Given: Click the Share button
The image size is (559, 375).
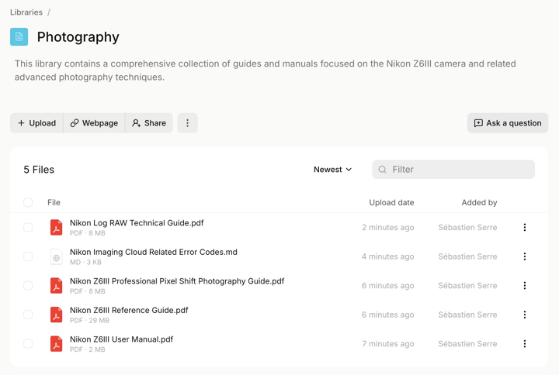Looking at the screenshot, I should pyautogui.click(x=149, y=123).
